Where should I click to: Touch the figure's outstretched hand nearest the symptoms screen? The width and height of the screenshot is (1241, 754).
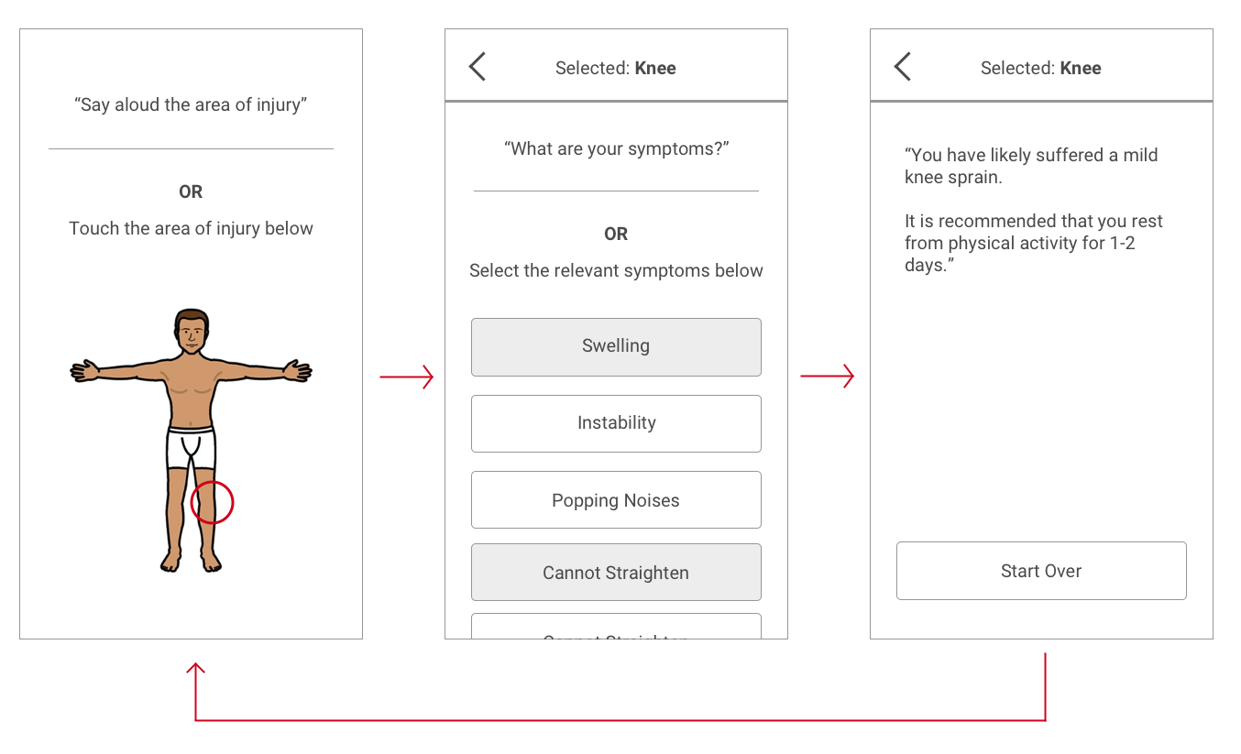[x=298, y=370]
